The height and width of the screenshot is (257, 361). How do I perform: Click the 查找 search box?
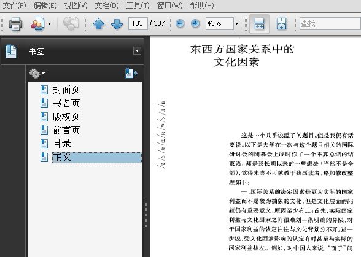point(330,23)
